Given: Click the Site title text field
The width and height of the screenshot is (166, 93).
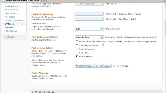Looking at the screenshot, I should [89, 4].
